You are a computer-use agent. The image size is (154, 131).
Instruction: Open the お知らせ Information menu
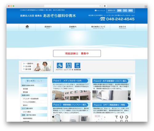tap(123, 27)
